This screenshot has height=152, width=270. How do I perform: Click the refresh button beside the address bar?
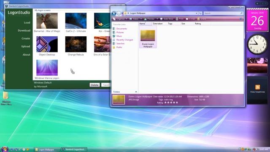click(x=200, y=13)
